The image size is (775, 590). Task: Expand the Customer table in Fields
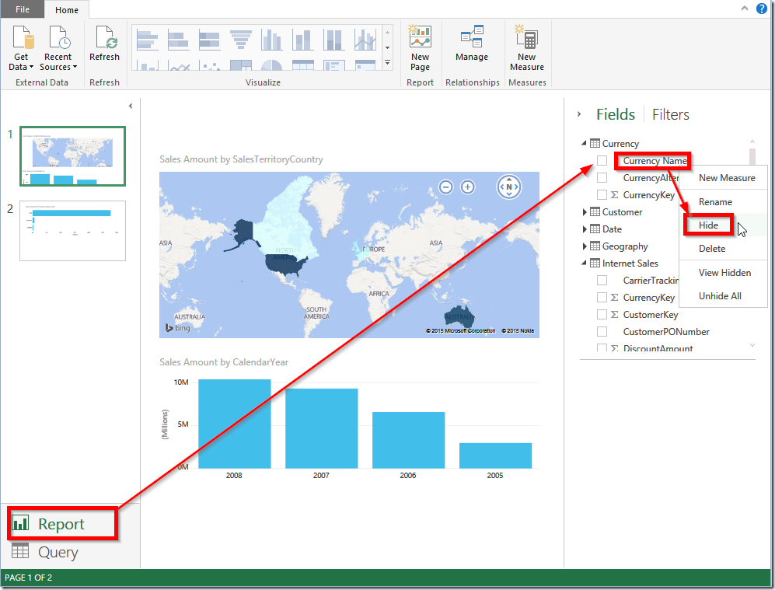pyautogui.click(x=585, y=212)
